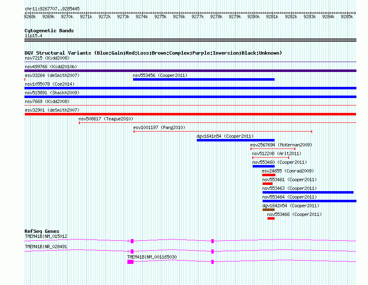
Task: Click the nsv553466 (Cooper2011) label
Action: [294, 214]
